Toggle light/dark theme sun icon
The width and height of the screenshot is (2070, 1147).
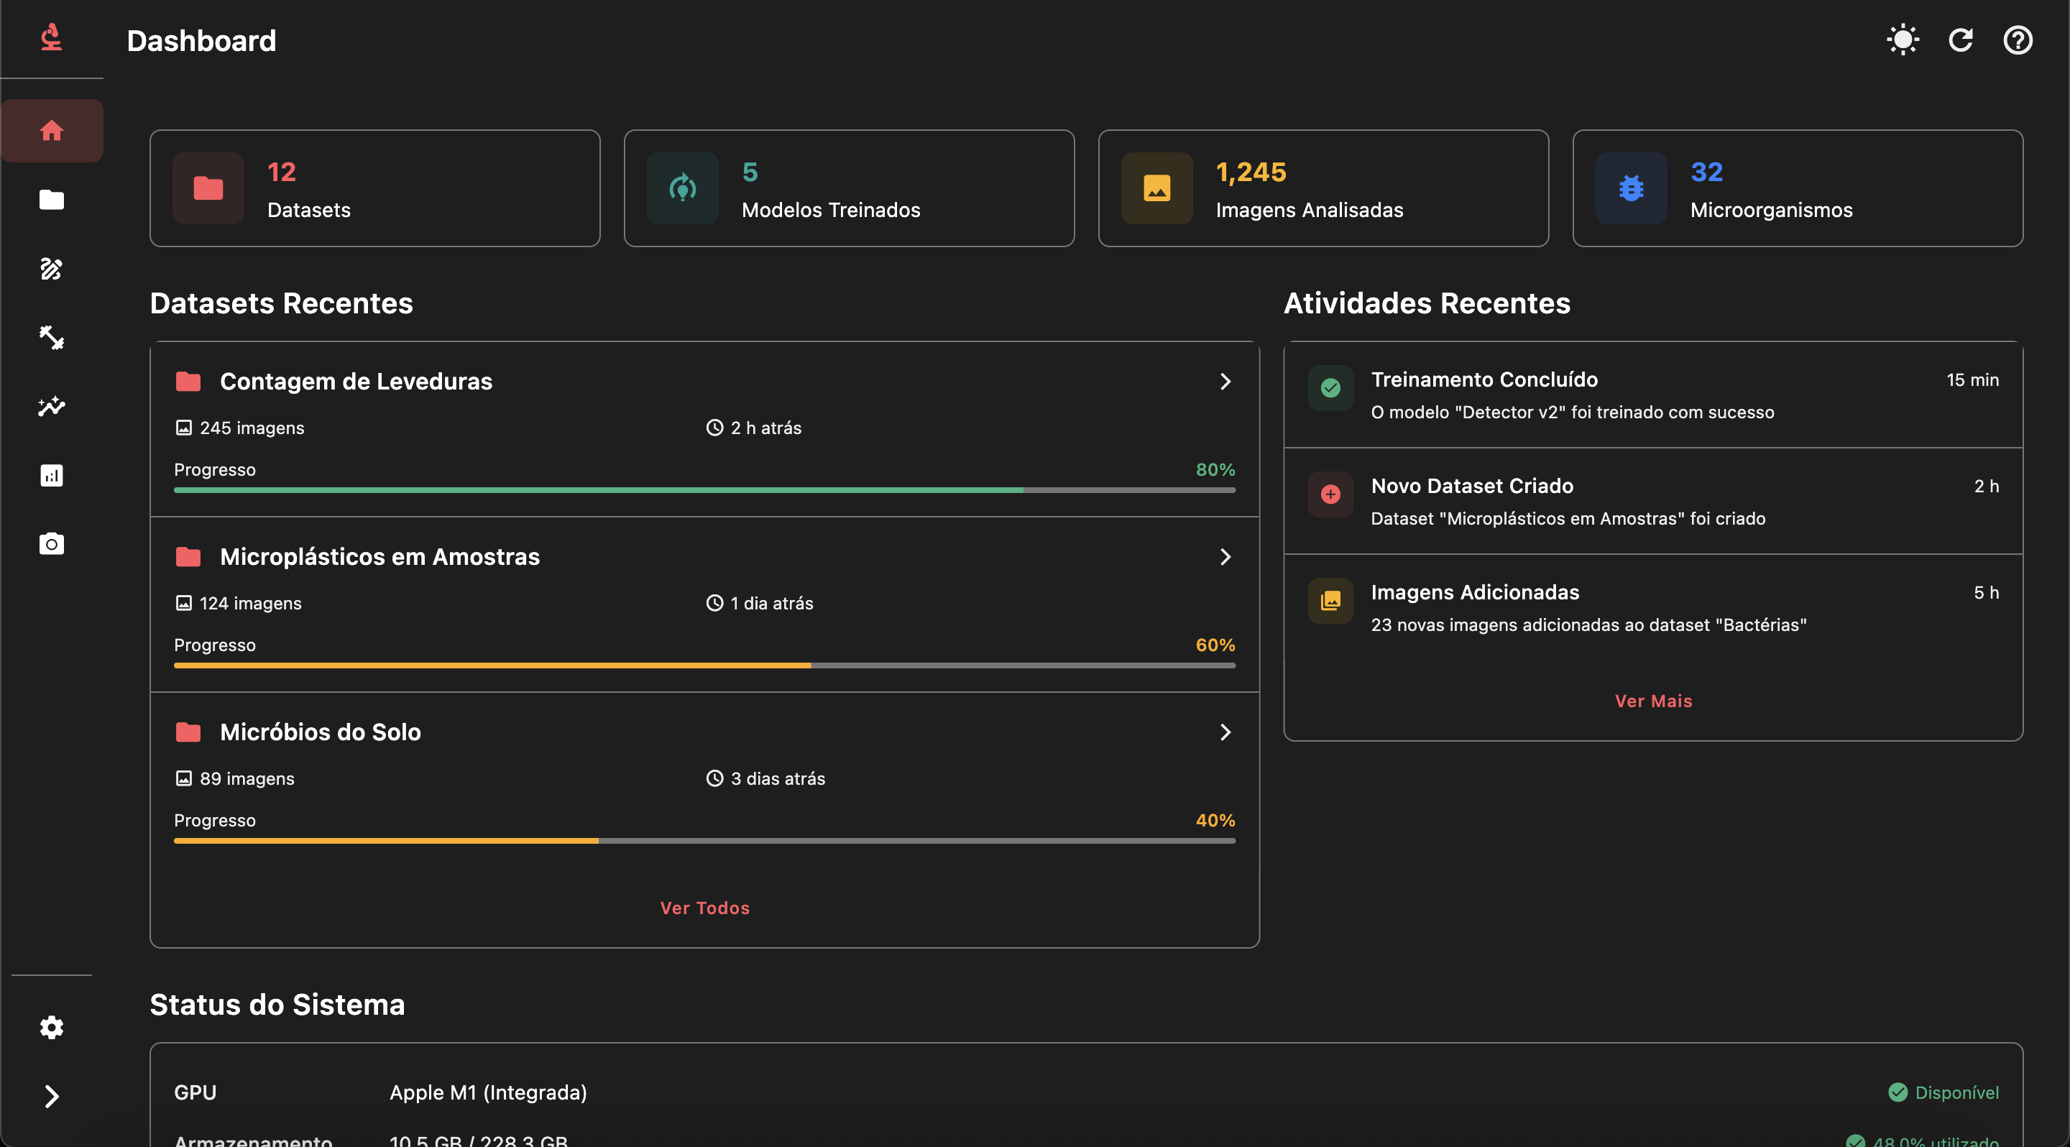pos(1903,40)
